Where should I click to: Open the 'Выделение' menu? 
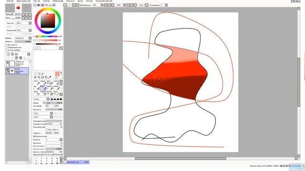[58, 1]
